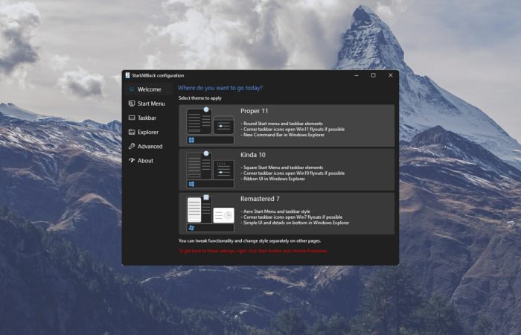This screenshot has height=335, width=521.
Task: Select the Proper 11 theme preview thumbnail
Action: click(x=210, y=126)
